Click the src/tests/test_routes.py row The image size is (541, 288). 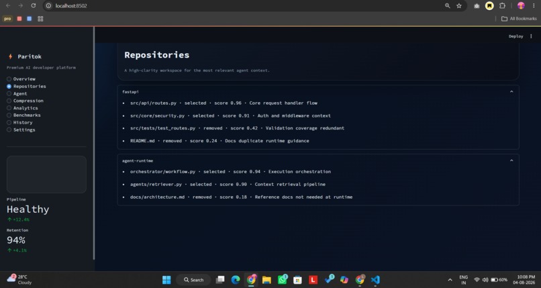[237, 128]
